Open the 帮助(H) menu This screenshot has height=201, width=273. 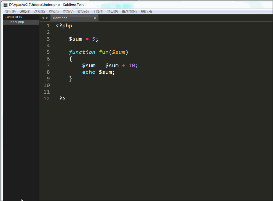tap(146, 12)
